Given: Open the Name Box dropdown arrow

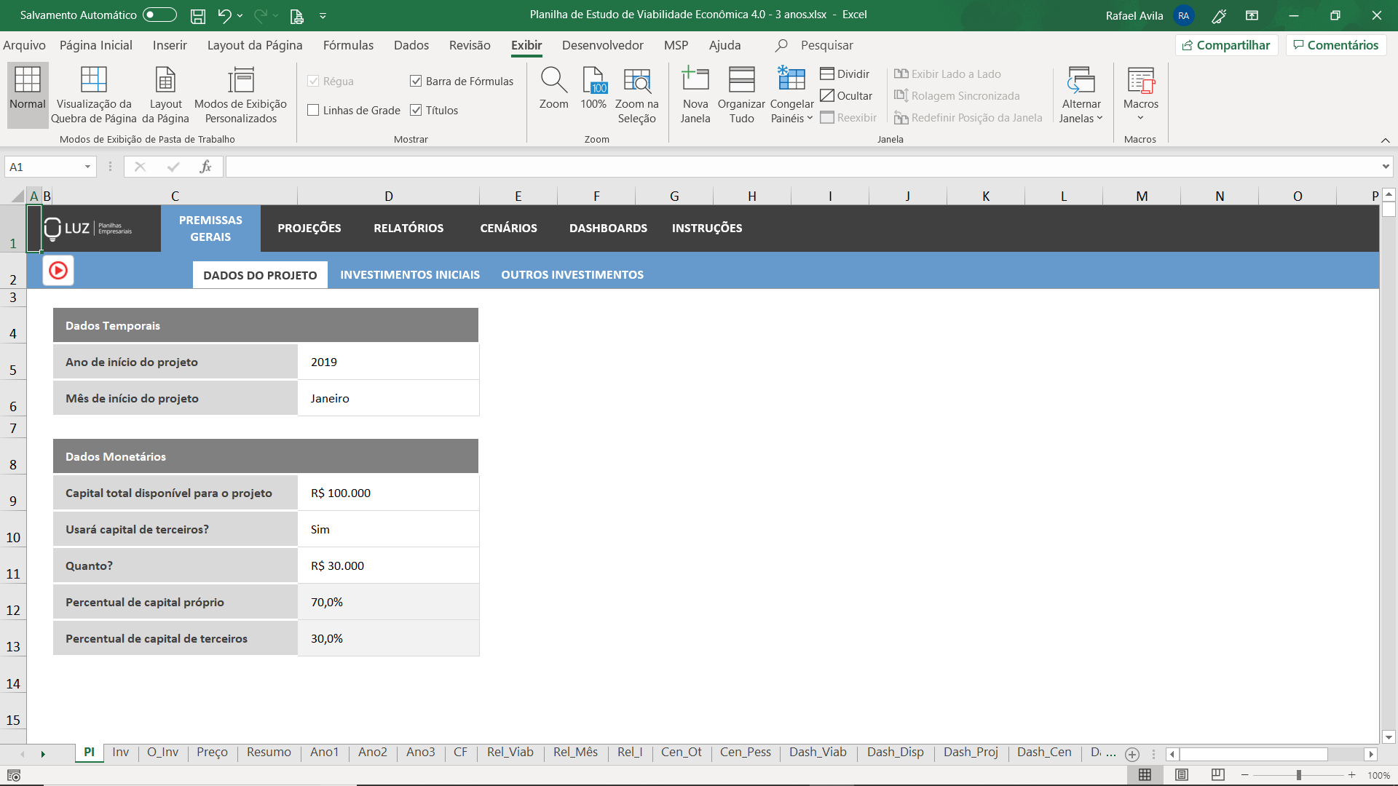Looking at the screenshot, I should (x=87, y=167).
